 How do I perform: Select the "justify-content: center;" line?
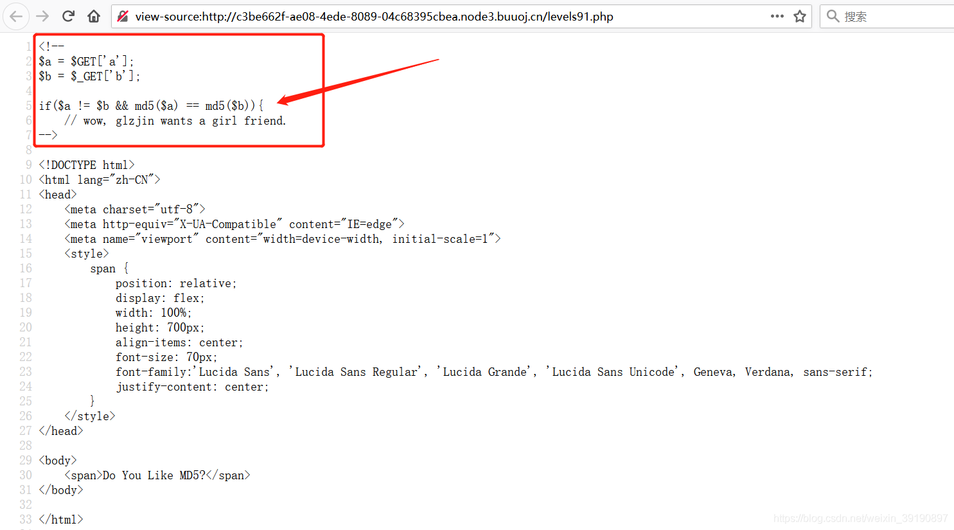point(192,387)
